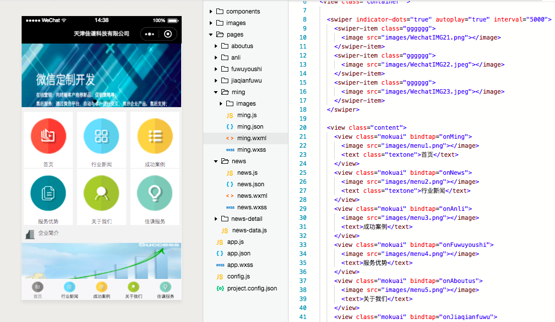Expand the components folder

(211, 12)
